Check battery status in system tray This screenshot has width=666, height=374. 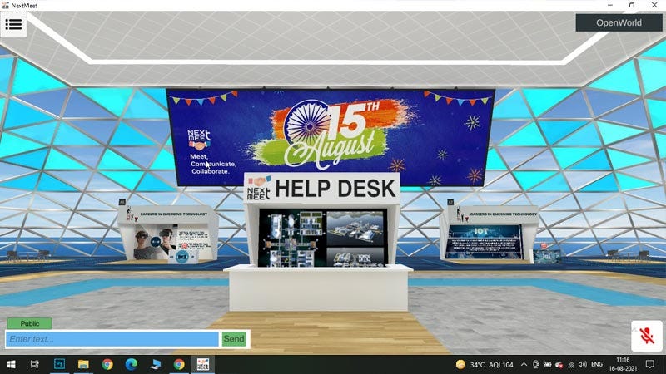click(548, 364)
